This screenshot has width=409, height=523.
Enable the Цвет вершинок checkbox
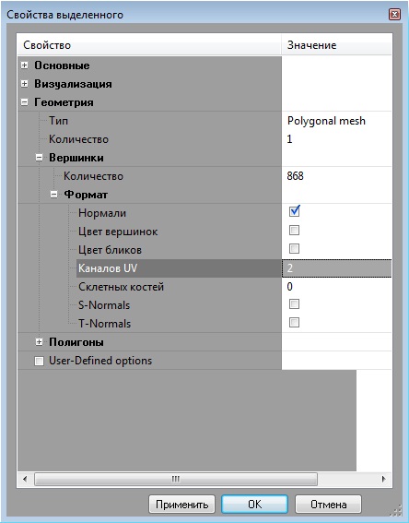click(294, 231)
